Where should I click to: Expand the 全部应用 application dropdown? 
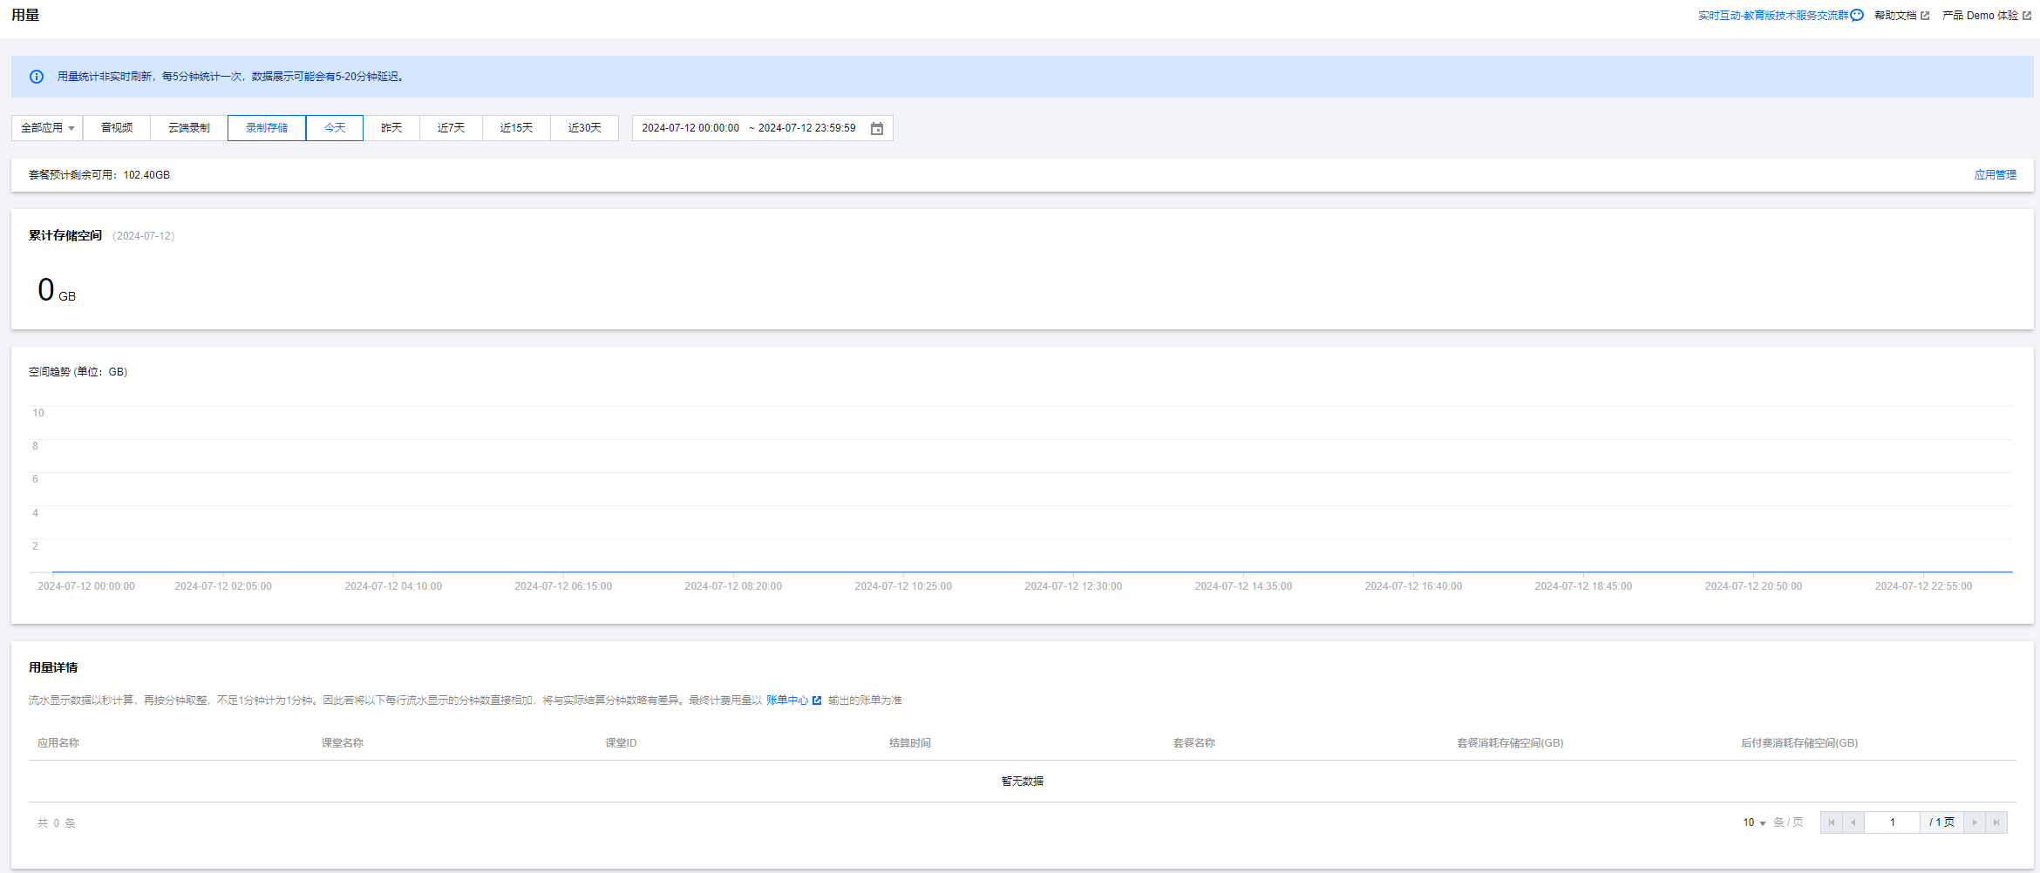click(47, 128)
